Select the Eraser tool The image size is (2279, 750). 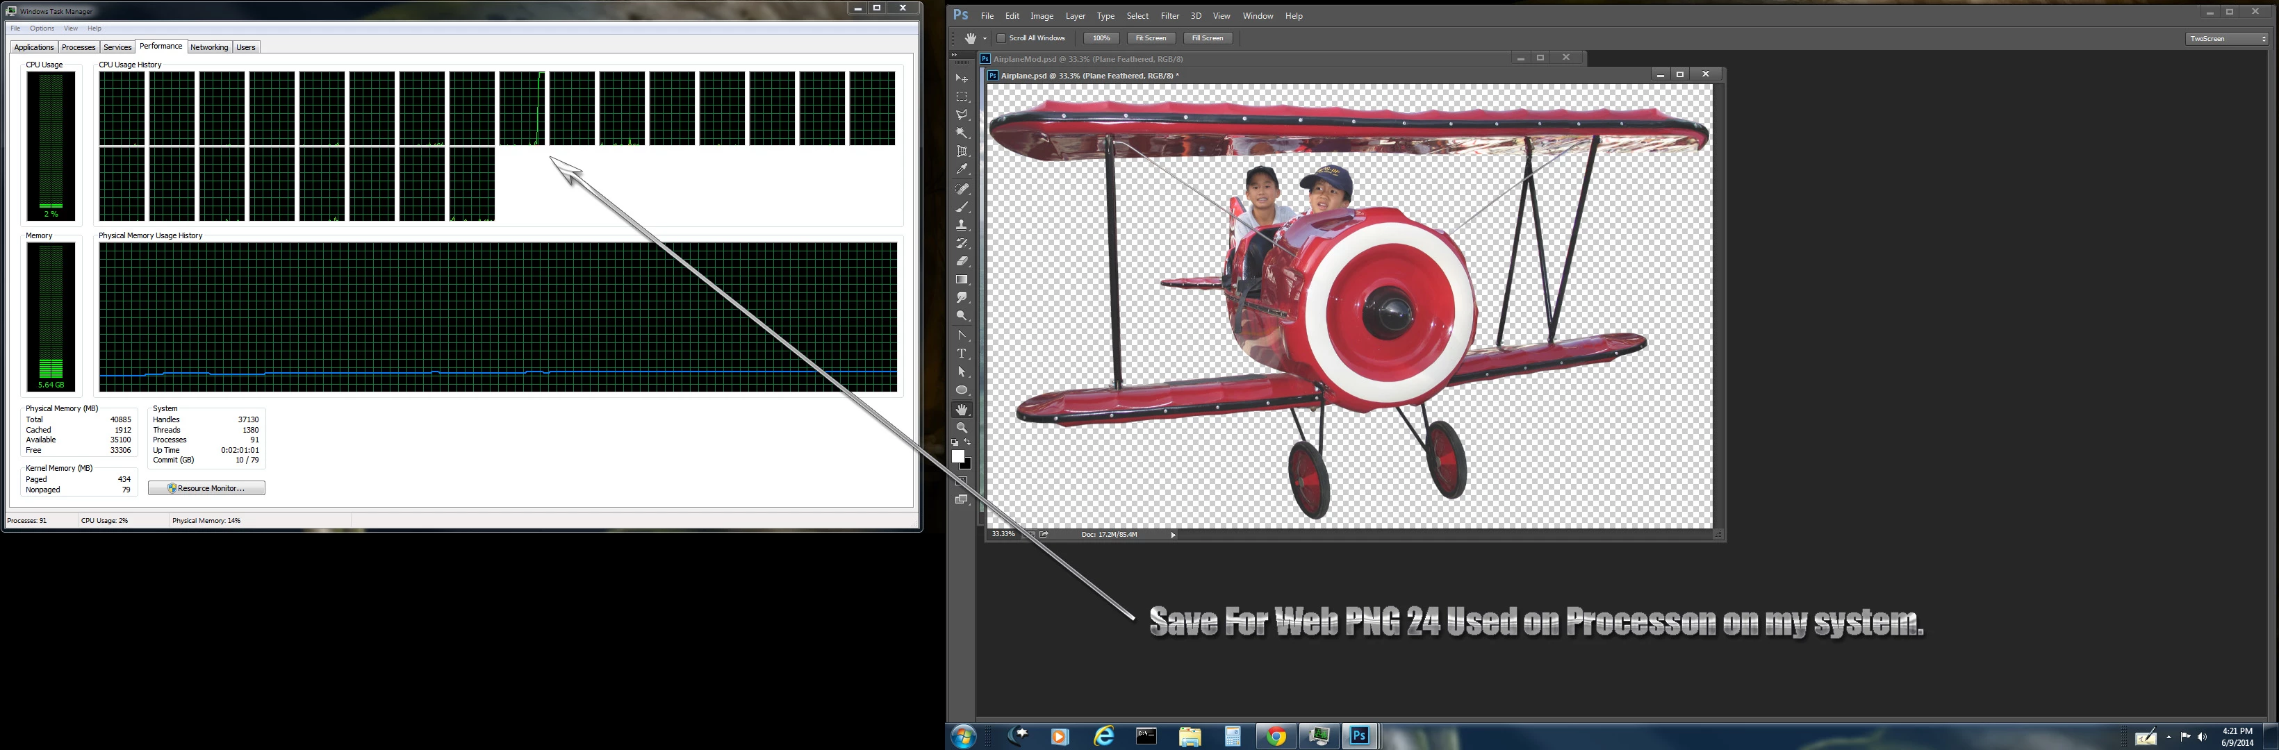click(x=962, y=261)
